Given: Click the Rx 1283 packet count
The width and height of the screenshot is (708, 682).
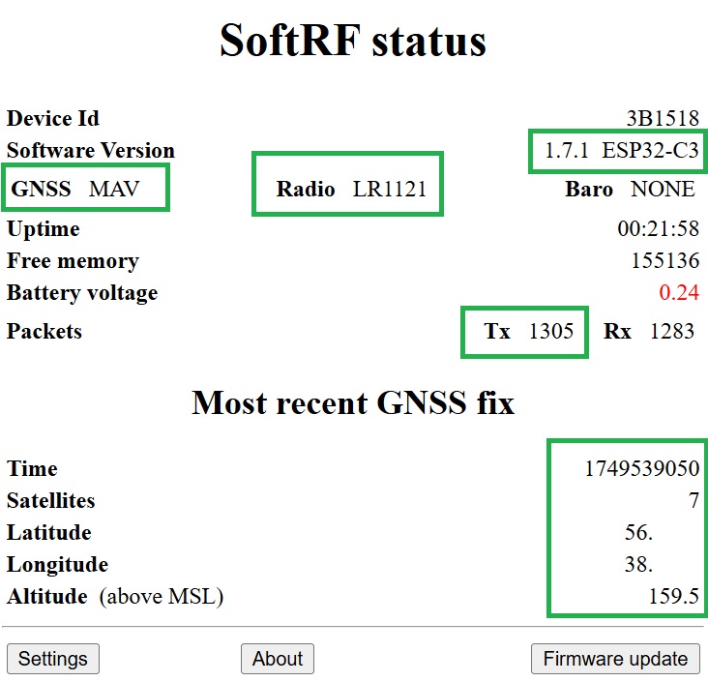Looking at the screenshot, I should click(x=649, y=331).
